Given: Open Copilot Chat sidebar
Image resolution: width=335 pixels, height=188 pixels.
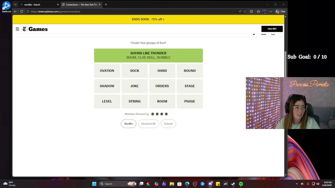Looking at the screenshot, I should point(280,11).
